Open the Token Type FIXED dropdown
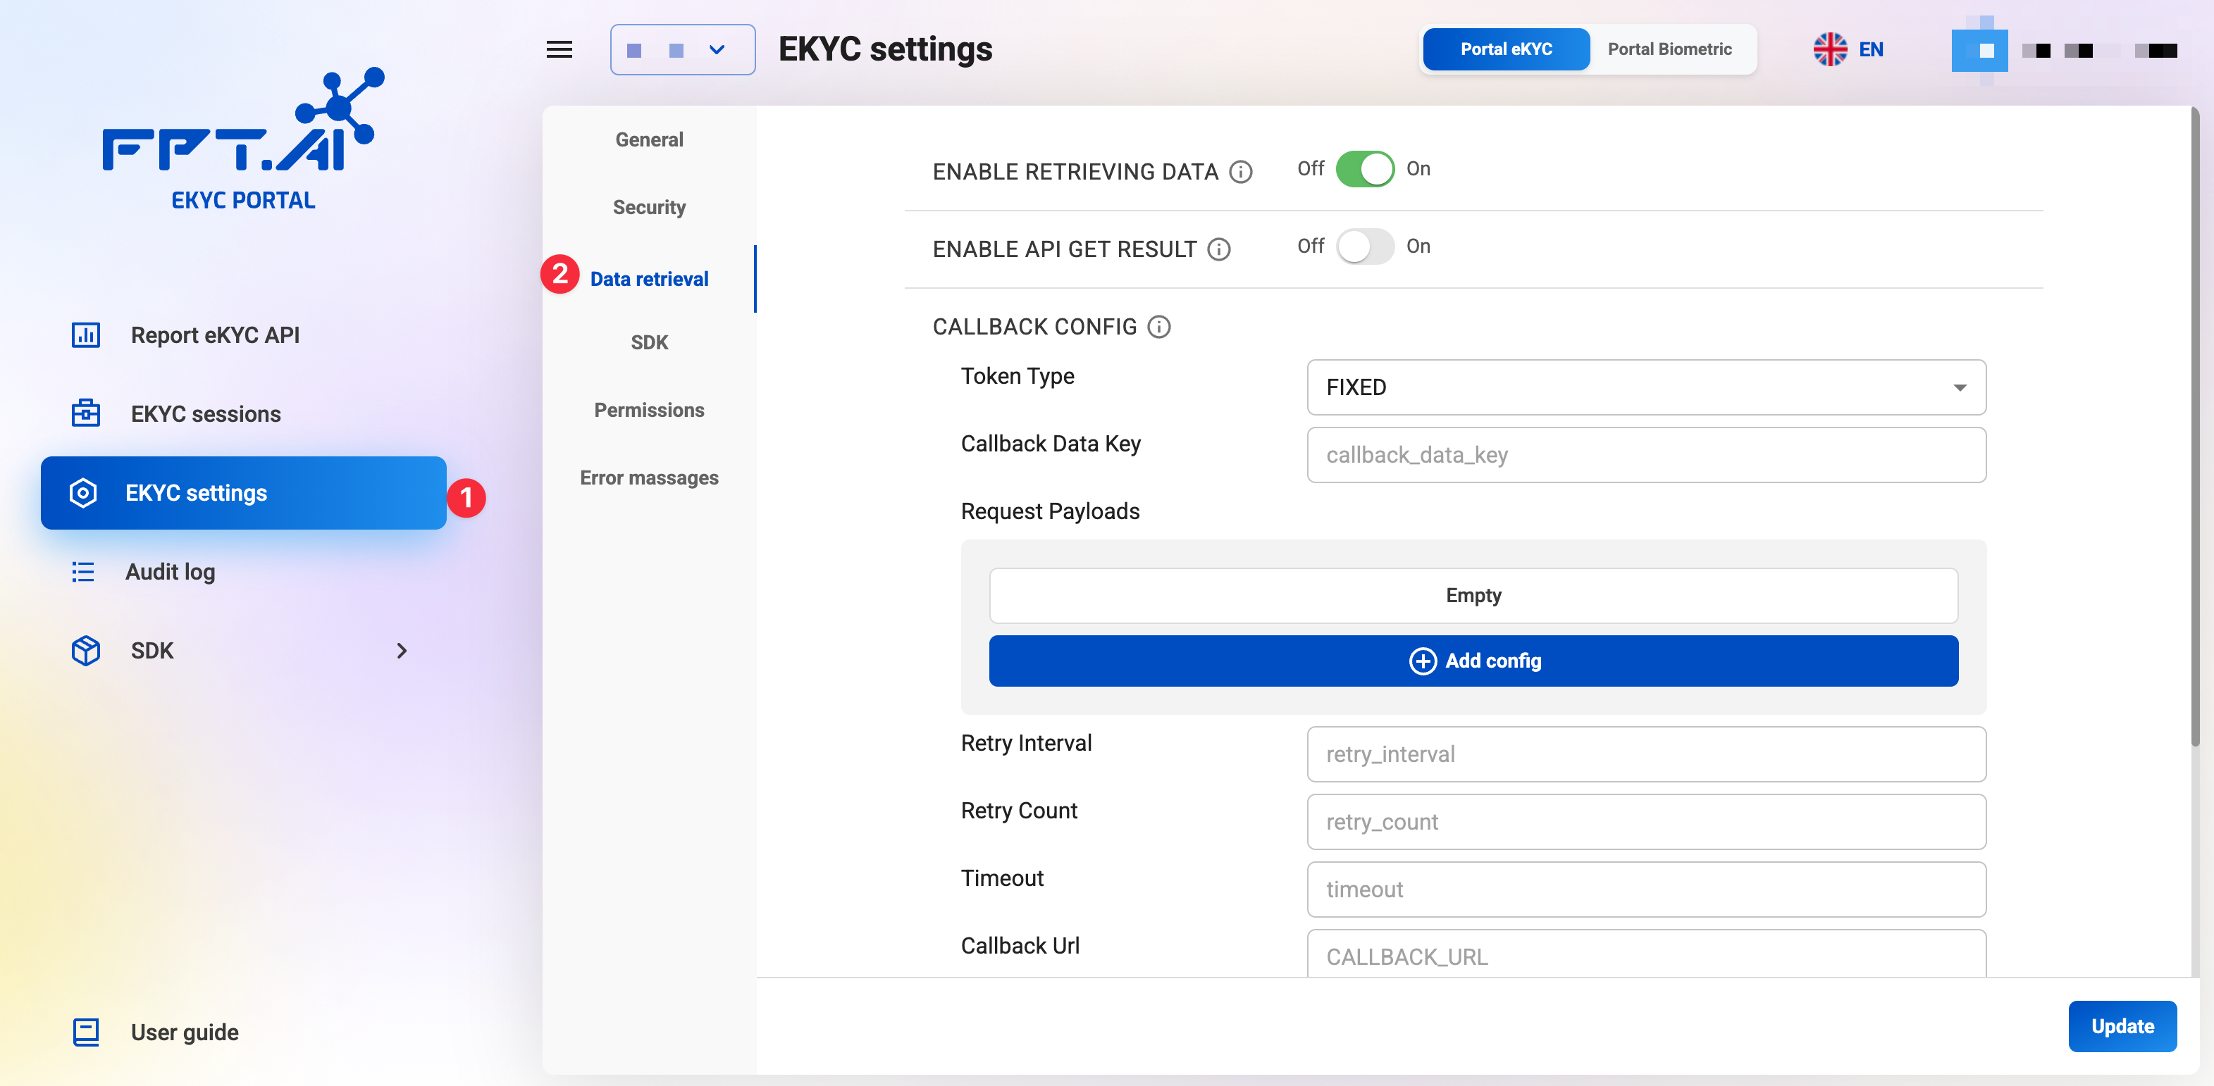The width and height of the screenshot is (2214, 1086). point(1645,387)
